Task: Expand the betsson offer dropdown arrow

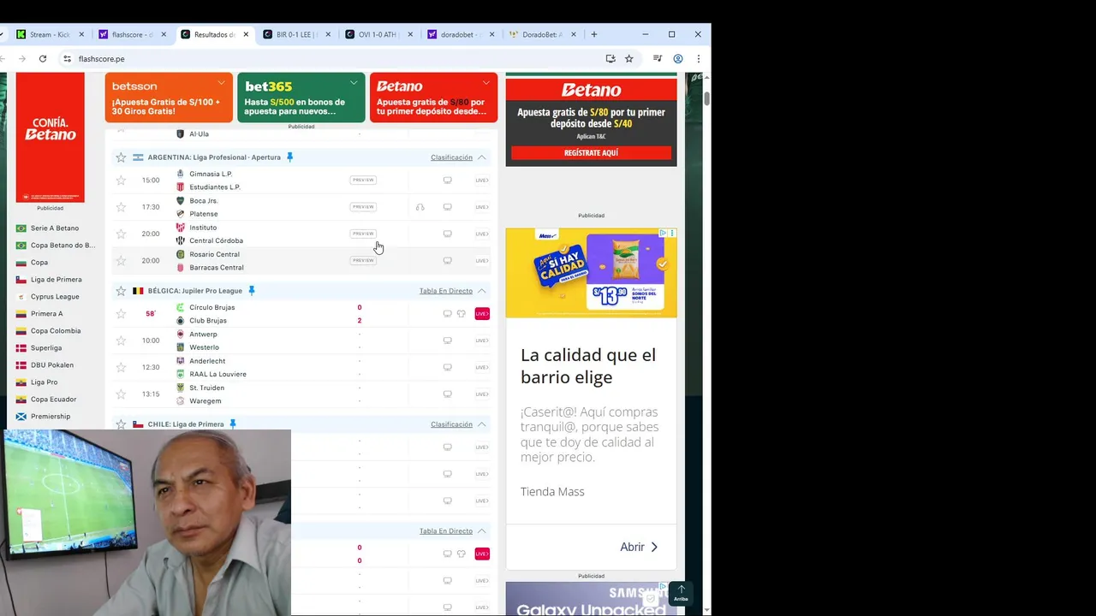Action: [221, 83]
